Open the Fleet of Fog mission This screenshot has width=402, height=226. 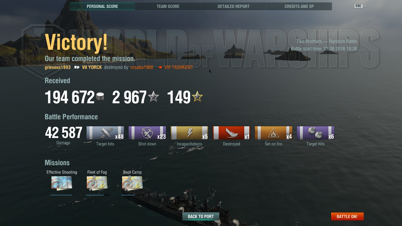coord(97,183)
